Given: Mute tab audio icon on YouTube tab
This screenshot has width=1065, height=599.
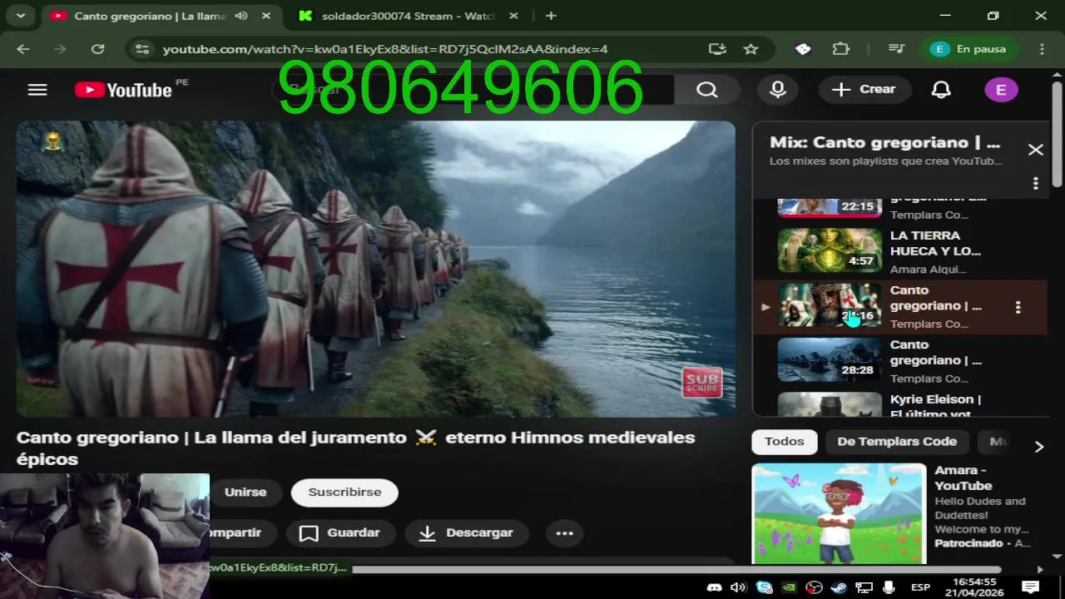Looking at the screenshot, I should click(x=241, y=16).
